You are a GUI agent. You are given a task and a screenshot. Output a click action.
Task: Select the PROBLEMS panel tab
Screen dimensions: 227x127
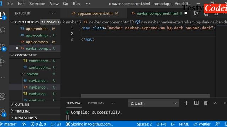(x=96, y=103)
